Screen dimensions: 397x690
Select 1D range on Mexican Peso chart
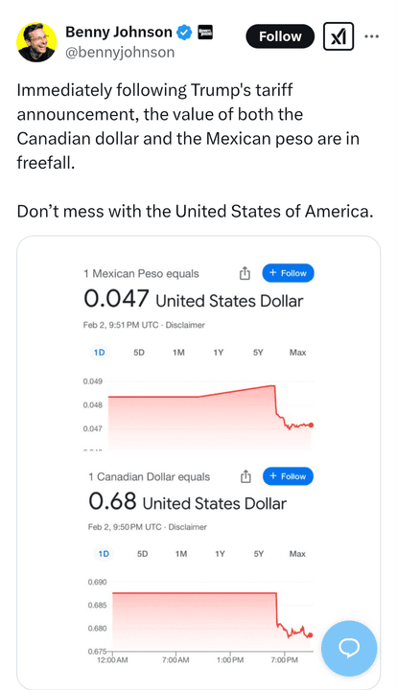(100, 353)
